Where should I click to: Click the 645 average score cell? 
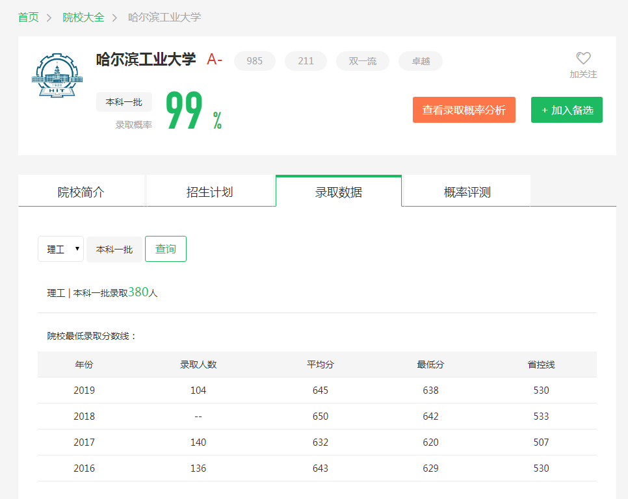(321, 390)
